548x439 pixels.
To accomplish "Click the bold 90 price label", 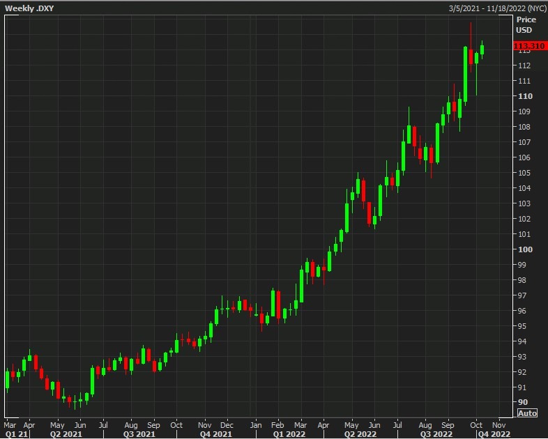I will tap(523, 402).
